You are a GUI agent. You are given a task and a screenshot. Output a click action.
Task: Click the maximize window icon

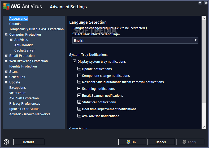click(200, 3)
